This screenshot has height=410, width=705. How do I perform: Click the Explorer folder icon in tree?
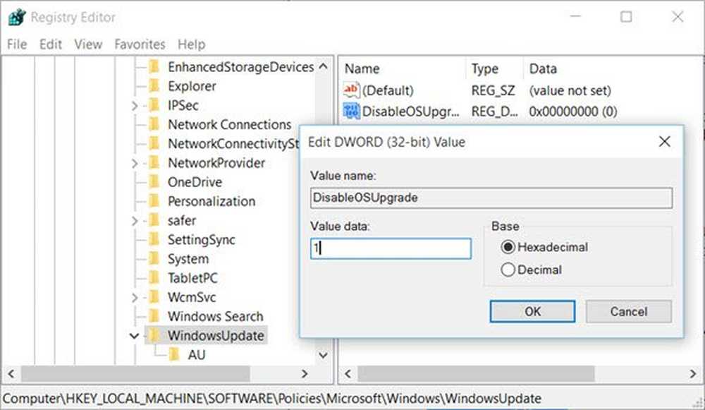click(154, 86)
